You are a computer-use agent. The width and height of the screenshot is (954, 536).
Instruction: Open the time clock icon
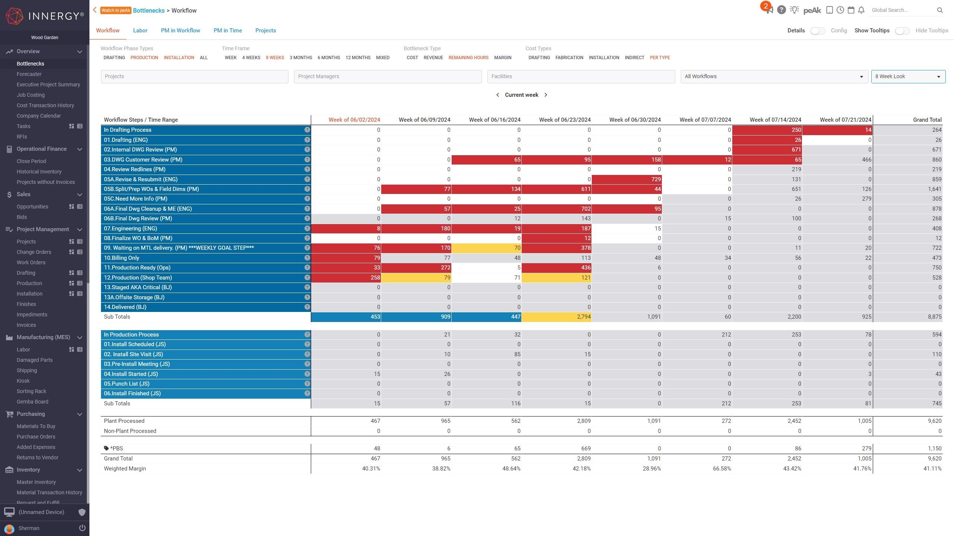point(840,10)
